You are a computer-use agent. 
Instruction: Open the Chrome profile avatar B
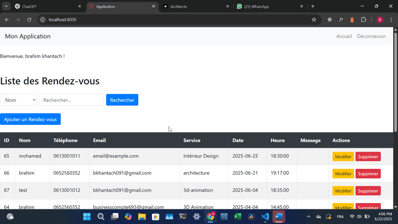pos(380,19)
